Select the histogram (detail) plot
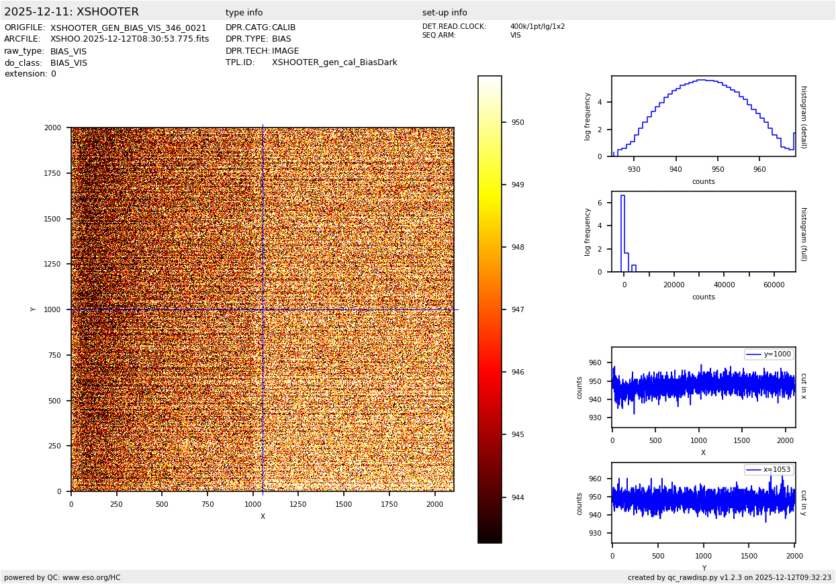The width and height of the screenshot is (836, 584). (703, 116)
